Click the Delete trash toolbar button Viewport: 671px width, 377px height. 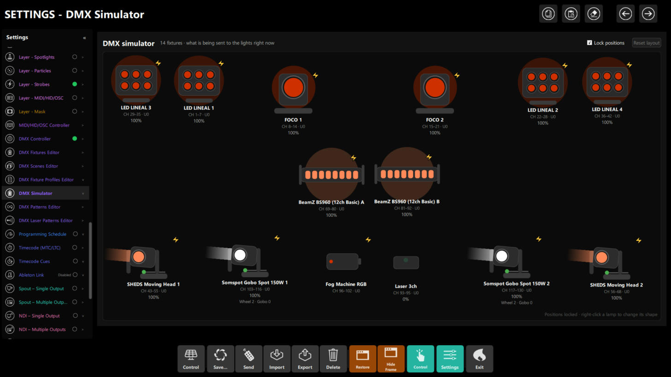(333, 359)
